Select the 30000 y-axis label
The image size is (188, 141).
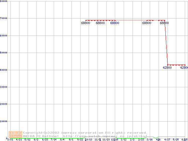point(4,87)
